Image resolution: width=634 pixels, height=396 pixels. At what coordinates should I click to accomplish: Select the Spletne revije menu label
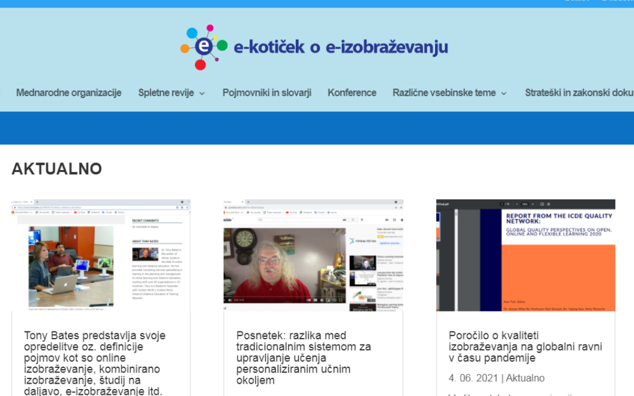pyautogui.click(x=166, y=93)
